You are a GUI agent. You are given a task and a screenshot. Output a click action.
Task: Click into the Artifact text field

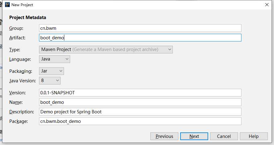tap(140, 38)
